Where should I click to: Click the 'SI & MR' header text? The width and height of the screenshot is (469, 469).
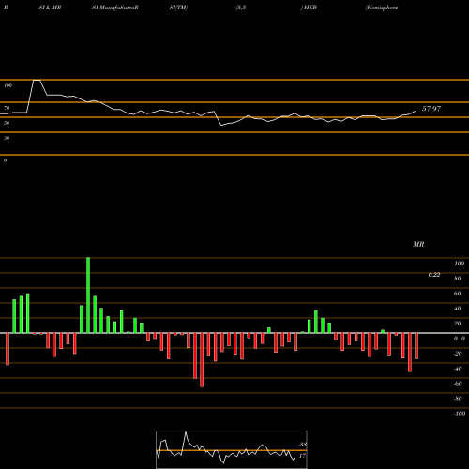point(50,8)
